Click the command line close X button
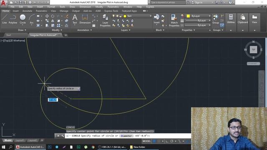The height and width of the screenshot is (150, 267). (x=58, y=136)
